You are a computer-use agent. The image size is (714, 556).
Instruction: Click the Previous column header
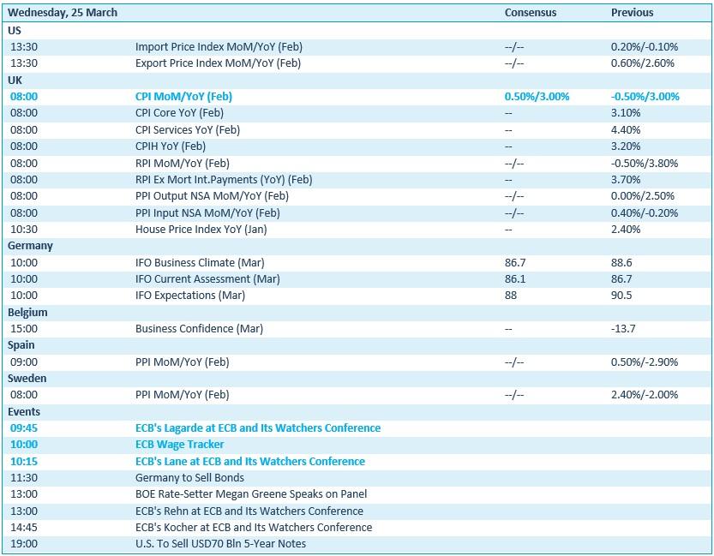click(x=632, y=13)
